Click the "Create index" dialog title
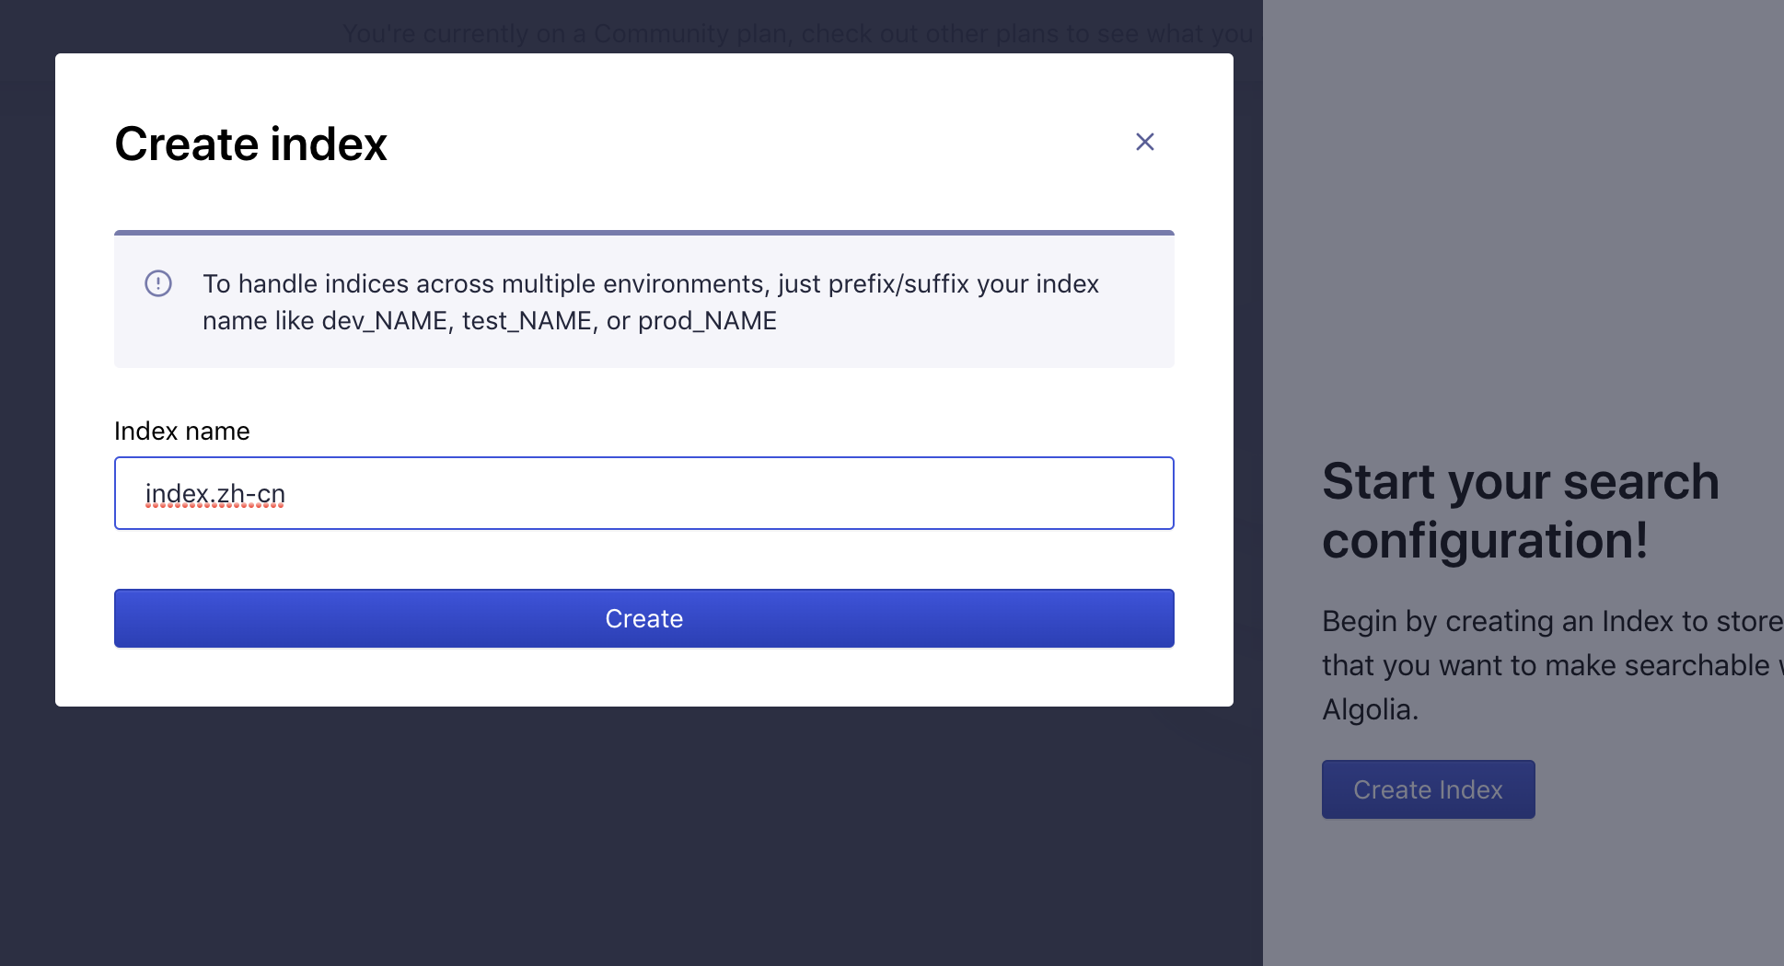The image size is (1784, 966). click(250, 144)
